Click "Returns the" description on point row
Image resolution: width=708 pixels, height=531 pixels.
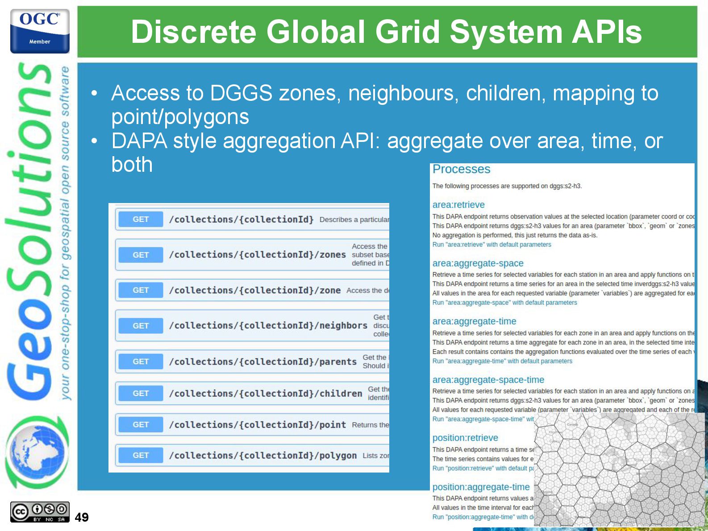coord(371,425)
